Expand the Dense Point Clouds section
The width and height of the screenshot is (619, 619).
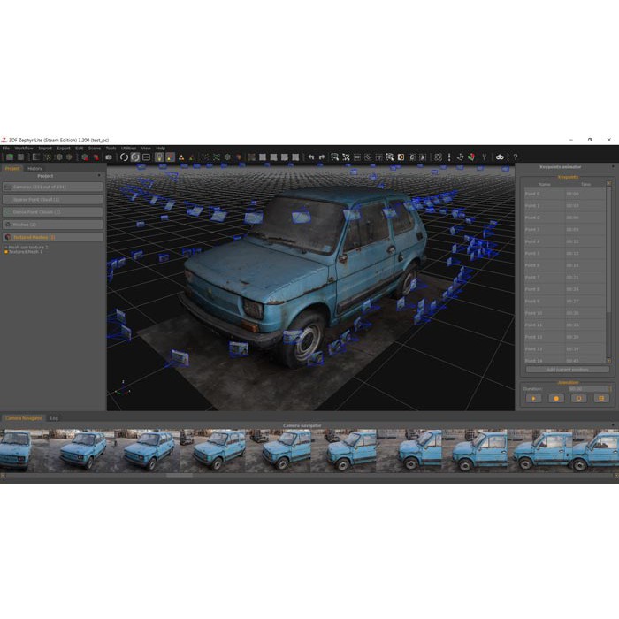coord(53,212)
